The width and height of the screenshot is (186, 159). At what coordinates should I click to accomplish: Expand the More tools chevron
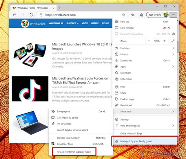[x=173, y=112]
